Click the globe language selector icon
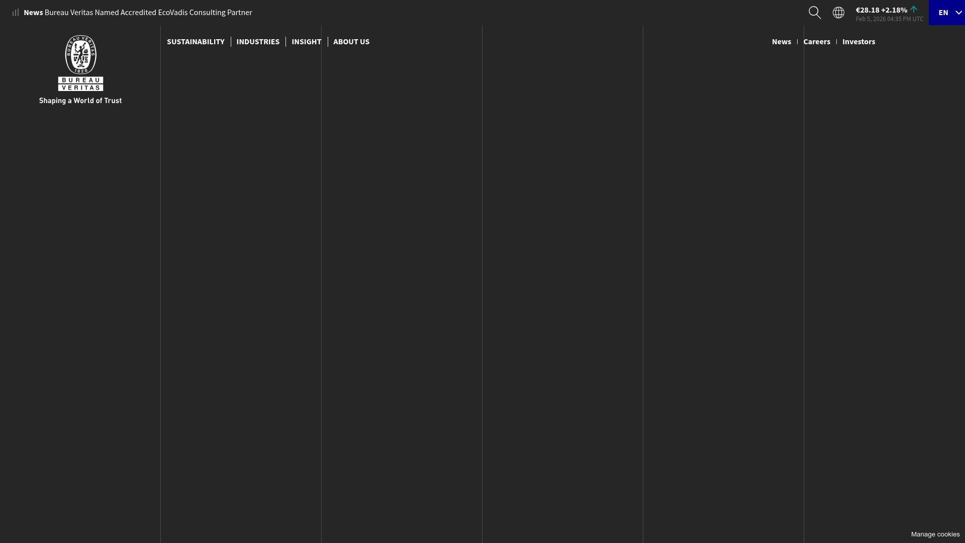 coord(838,12)
